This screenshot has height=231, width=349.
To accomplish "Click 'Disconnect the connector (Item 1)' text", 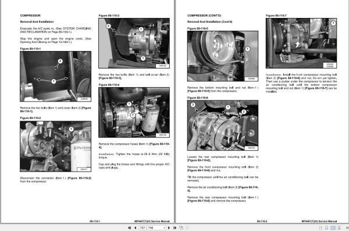I will pos(55,180).
